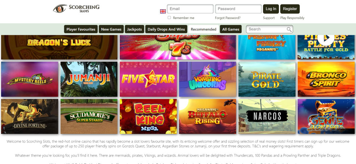Screen dimensions: 356x164
Task: Select the UK flag language icon
Action: [163, 11]
